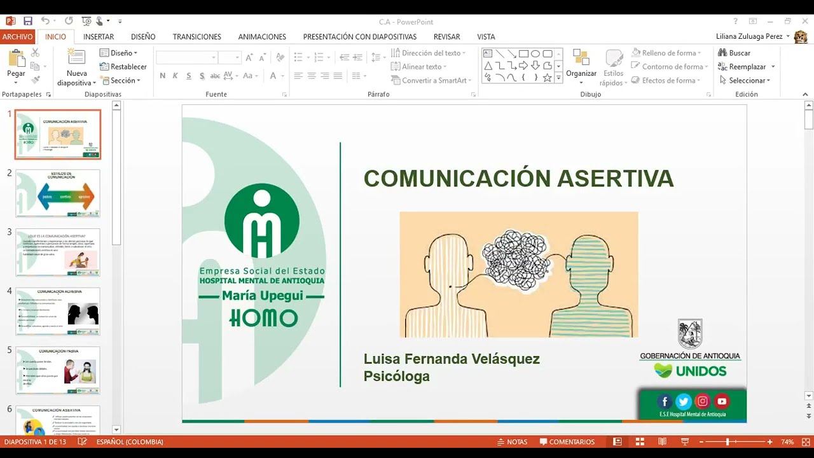Click Restablecer slide button
Screen dimensions: 814x458
click(x=123, y=67)
